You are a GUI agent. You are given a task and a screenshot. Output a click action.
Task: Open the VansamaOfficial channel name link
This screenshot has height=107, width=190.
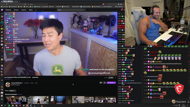(x=16, y=83)
